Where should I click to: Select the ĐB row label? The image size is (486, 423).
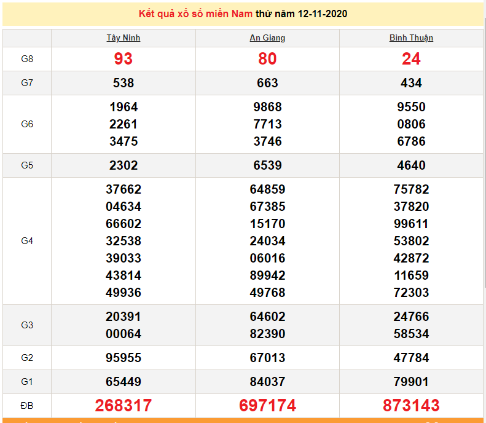tap(27, 406)
